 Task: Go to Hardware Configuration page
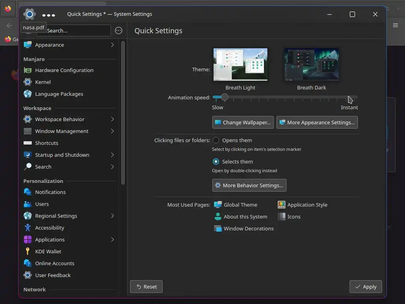pos(69,70)
